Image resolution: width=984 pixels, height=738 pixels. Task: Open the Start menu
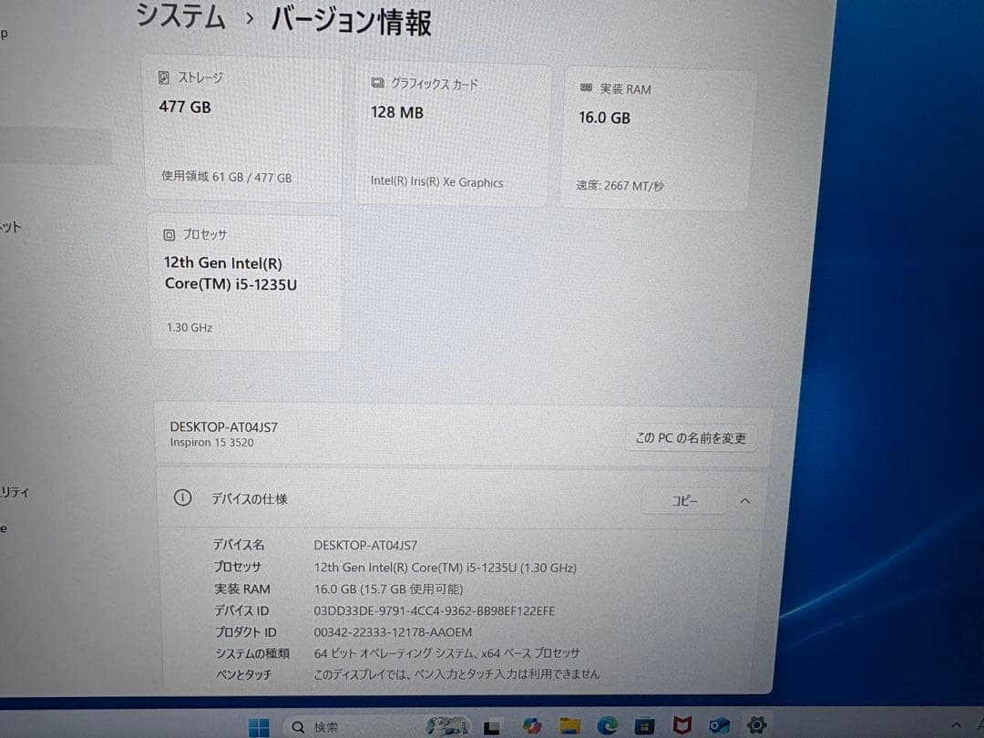click(x=259, y=726)
